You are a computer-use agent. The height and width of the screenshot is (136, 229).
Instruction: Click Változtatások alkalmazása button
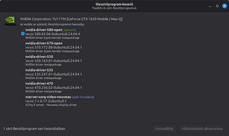click(202, 129)
